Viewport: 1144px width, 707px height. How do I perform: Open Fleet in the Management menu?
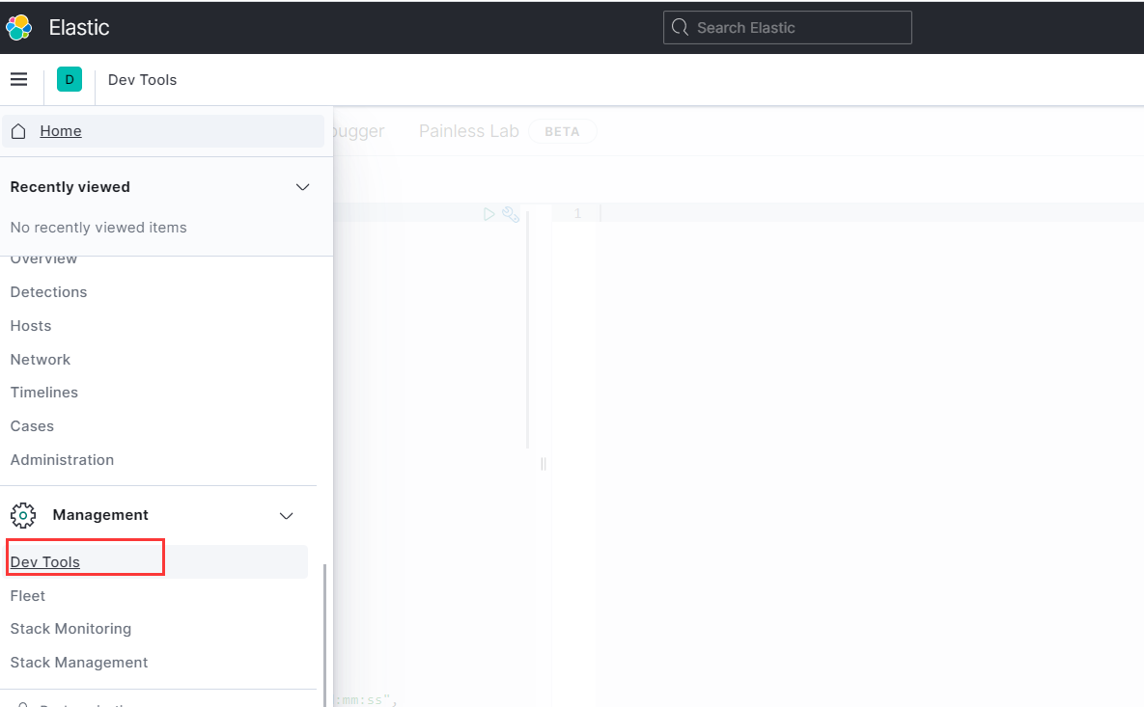click(x=28, y=596)
